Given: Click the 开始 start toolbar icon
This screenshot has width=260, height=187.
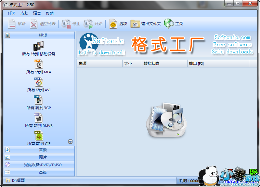Looking at the screenshot, I should [88, 24].
